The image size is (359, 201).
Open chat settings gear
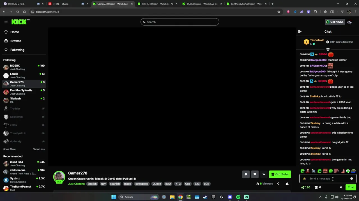tap(341, 187)
